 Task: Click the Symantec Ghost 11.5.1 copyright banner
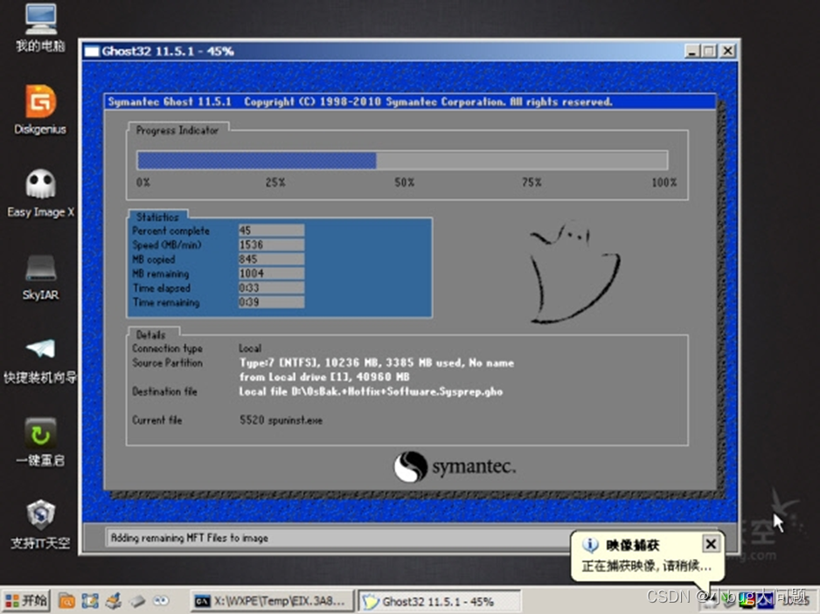(411, 101)
